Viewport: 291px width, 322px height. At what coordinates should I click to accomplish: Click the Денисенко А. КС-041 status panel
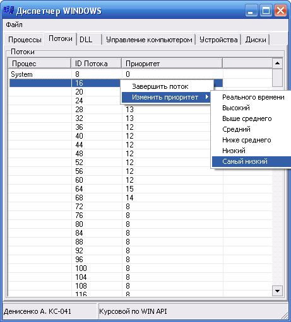tap(50, 311)
